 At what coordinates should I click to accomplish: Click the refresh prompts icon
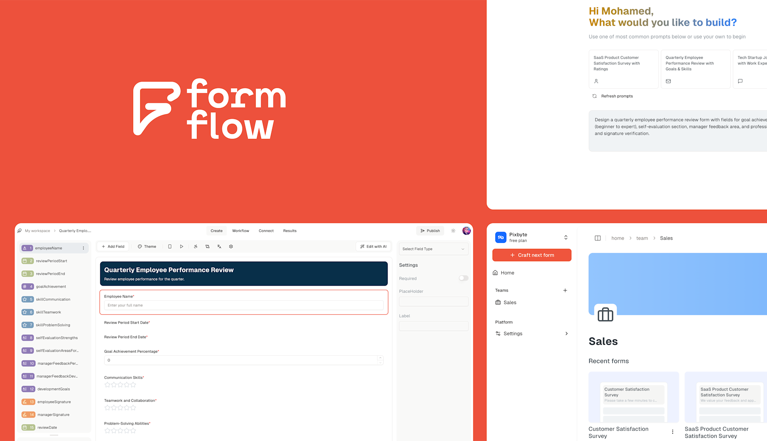[594, 96]
